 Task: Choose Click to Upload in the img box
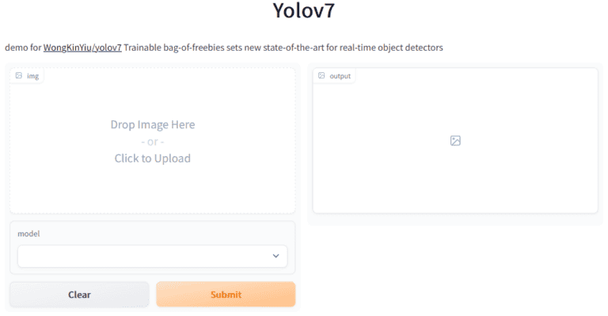[x=152, y=158]
